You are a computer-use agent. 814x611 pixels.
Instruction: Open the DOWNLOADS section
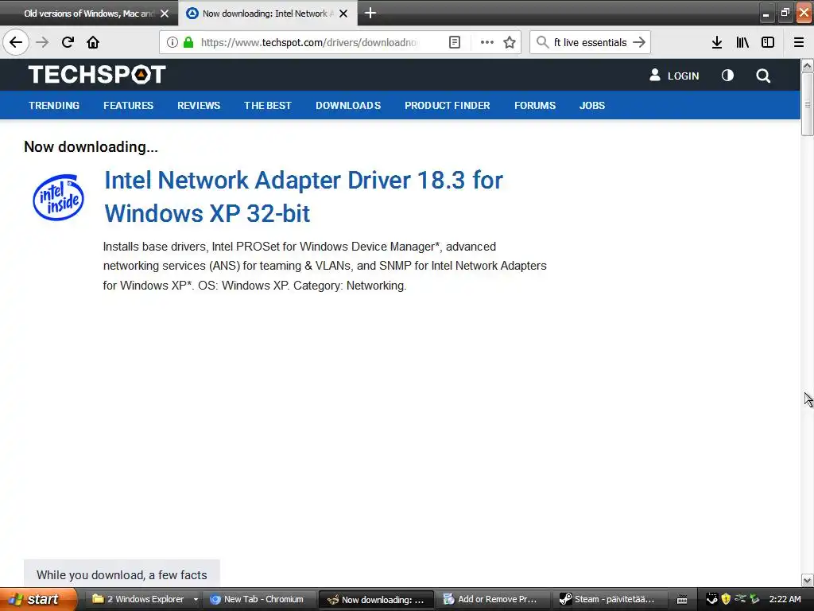(x=348, y=106)
